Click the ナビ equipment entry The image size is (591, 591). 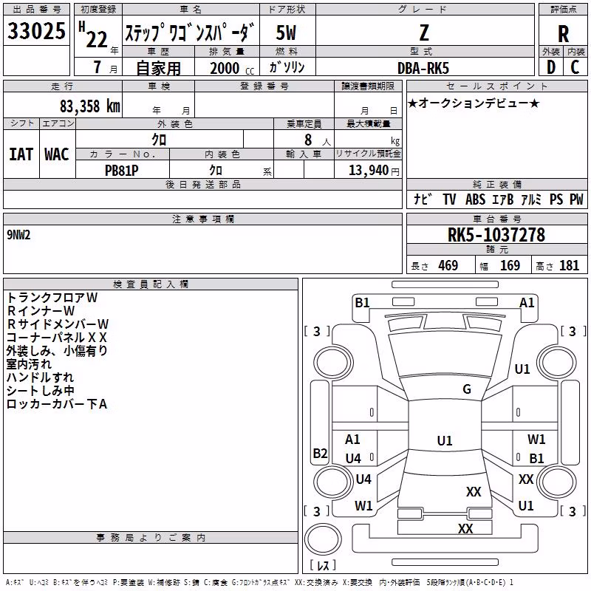tap(423, 199)
